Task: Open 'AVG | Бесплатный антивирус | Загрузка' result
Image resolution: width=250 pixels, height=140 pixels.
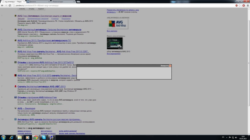Action: point(49,30)
